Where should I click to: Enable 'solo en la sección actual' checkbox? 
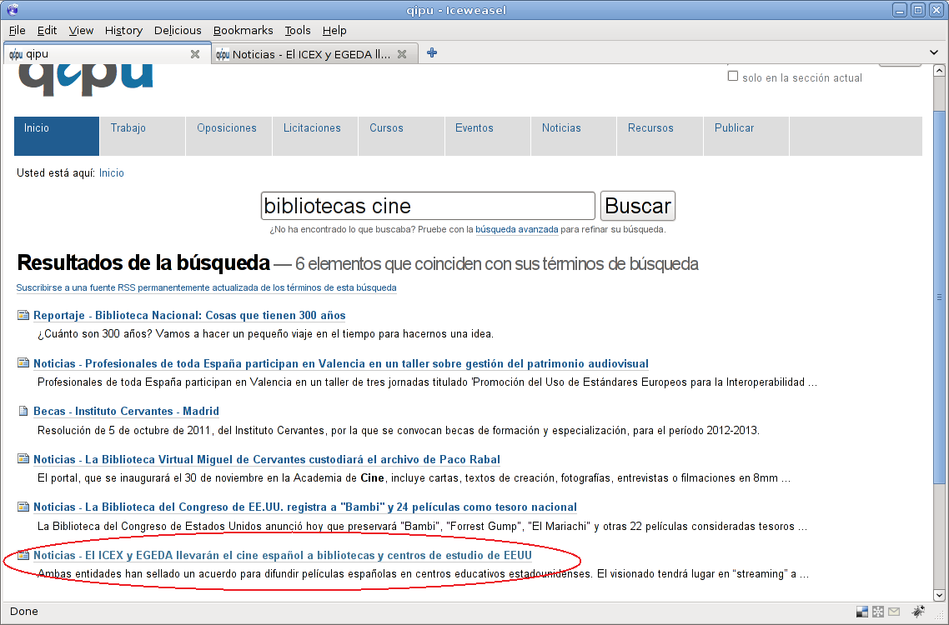(732, 76)
